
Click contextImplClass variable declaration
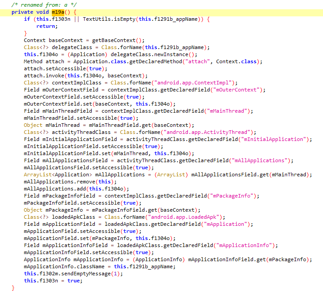point(76,83)
